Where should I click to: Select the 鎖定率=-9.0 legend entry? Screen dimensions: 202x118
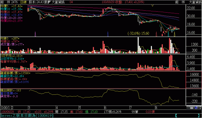point(9,96)
